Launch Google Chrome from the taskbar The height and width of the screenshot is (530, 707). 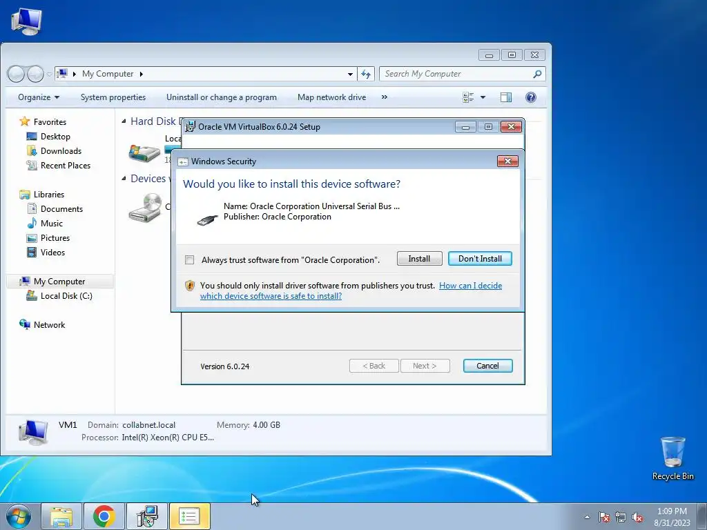pos(104,516)
